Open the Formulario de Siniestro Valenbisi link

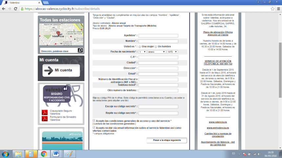coord(63,118)
